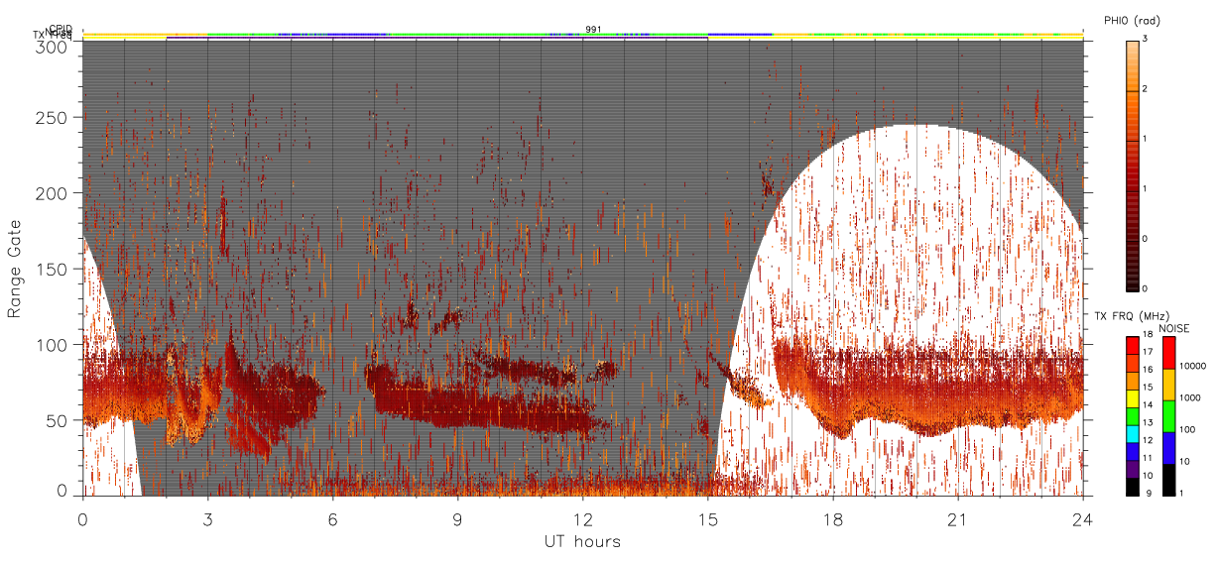Click the '12' tick label on UT hours axis
Screen dimensions: 1218x562
click(x=583, y=519)
